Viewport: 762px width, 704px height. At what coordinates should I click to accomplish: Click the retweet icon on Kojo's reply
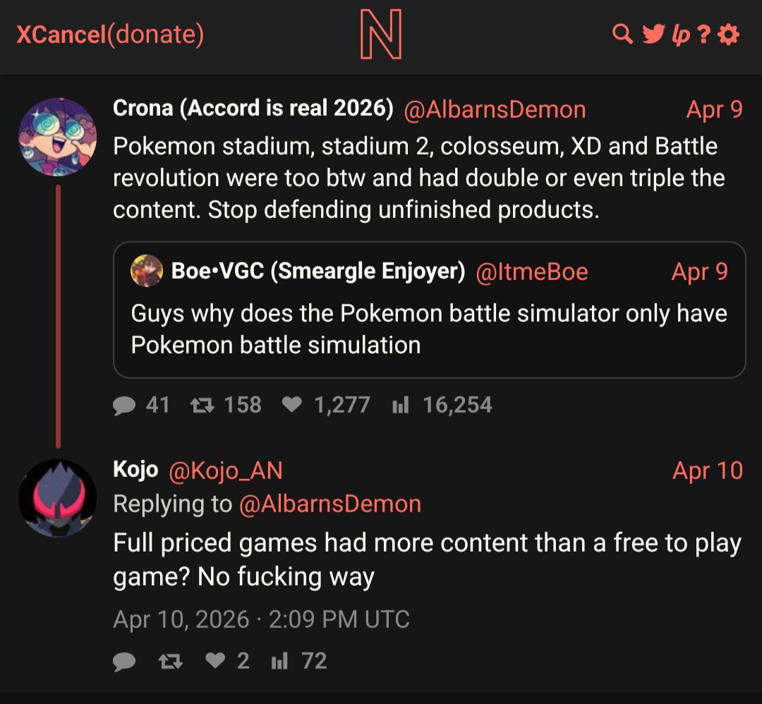171,661
